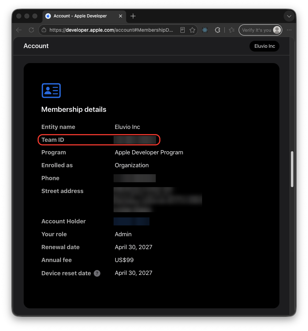Open reader view icon in address bar
The height and width of the screenshot is (331, 308).
point(183,30)
